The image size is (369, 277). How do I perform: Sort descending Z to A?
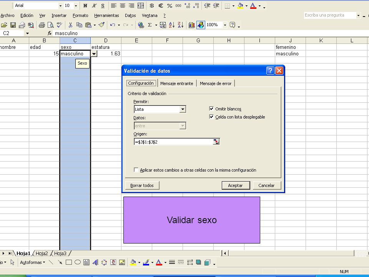(181, 25)
